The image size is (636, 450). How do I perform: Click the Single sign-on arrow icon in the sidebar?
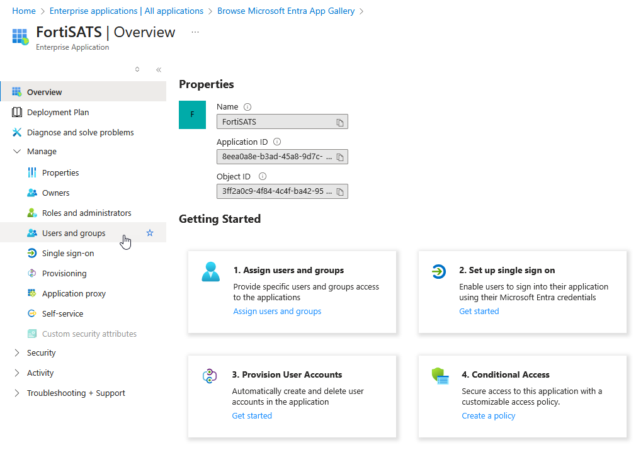[31, 253]
